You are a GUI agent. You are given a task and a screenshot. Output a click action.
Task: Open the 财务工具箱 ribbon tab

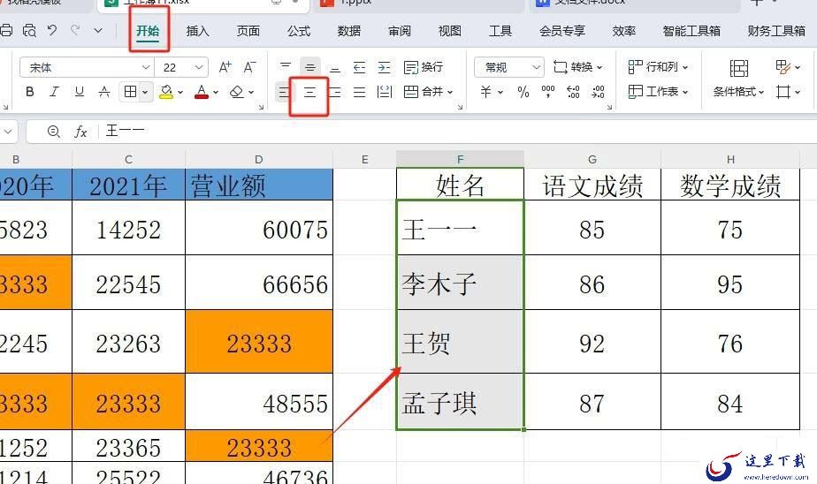click(x=776, y=31)
